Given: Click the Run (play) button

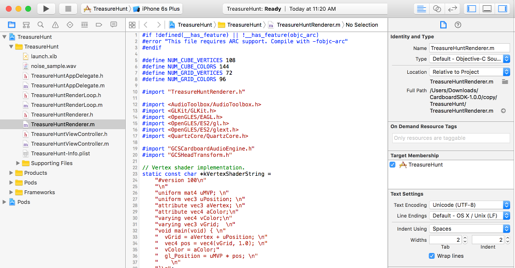Looking at the screenshot, I should click(x=46, y=9).
